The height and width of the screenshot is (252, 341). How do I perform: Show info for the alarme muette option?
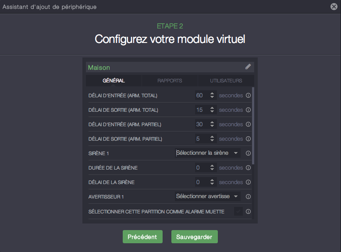pos(248,212)
